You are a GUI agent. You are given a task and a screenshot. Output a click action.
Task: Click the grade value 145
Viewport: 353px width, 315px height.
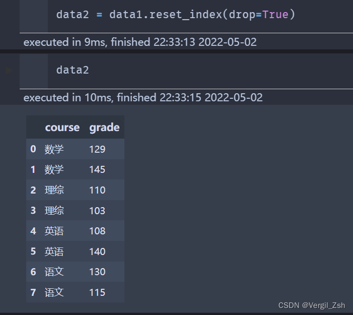pyautogui.click(x=97, y=169)
